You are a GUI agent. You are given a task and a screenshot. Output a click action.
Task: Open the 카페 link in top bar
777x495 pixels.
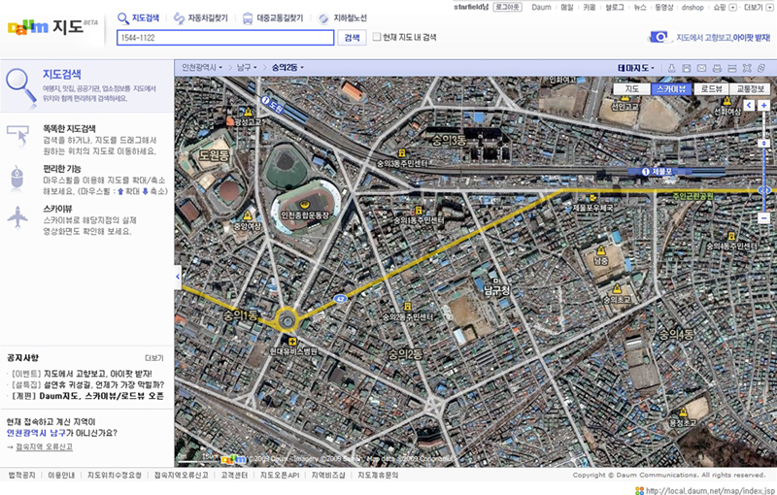click(x=590, y=8)
